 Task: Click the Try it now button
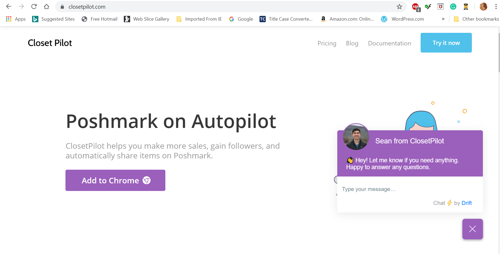tap(446, 43)
